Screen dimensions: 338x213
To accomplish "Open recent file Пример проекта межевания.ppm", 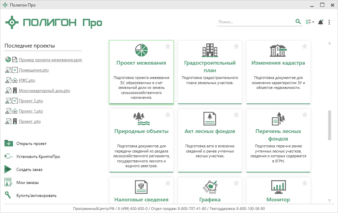I will [50, 60].
